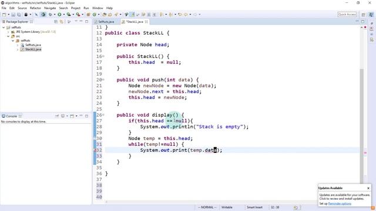Click the Java perspective icon

pos(371,15)
